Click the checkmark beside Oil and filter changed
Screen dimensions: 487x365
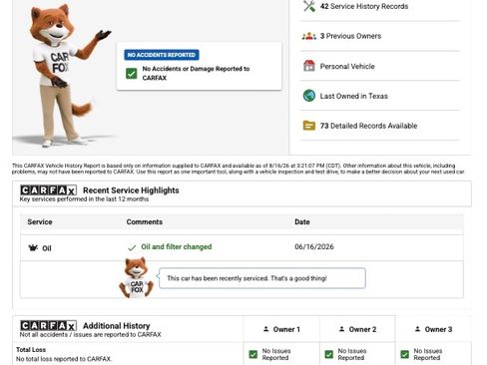click(x=132, y=247)
